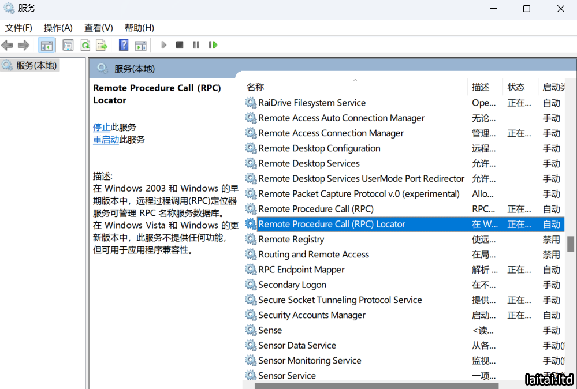This screenshot has height=389, width=577.
Task: Click the Show/Hide Console Tree toolbar icon
Action: click(x=47, y=45)
